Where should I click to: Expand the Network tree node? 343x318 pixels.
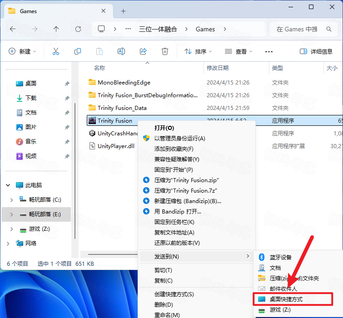pos(8,243)
